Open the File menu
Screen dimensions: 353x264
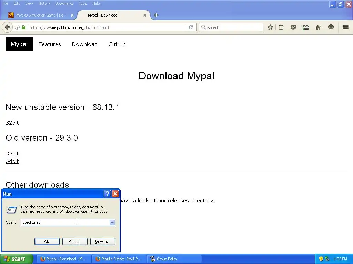point(5,3)
